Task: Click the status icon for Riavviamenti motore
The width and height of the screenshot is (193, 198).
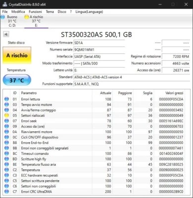Action: (6, 132)
